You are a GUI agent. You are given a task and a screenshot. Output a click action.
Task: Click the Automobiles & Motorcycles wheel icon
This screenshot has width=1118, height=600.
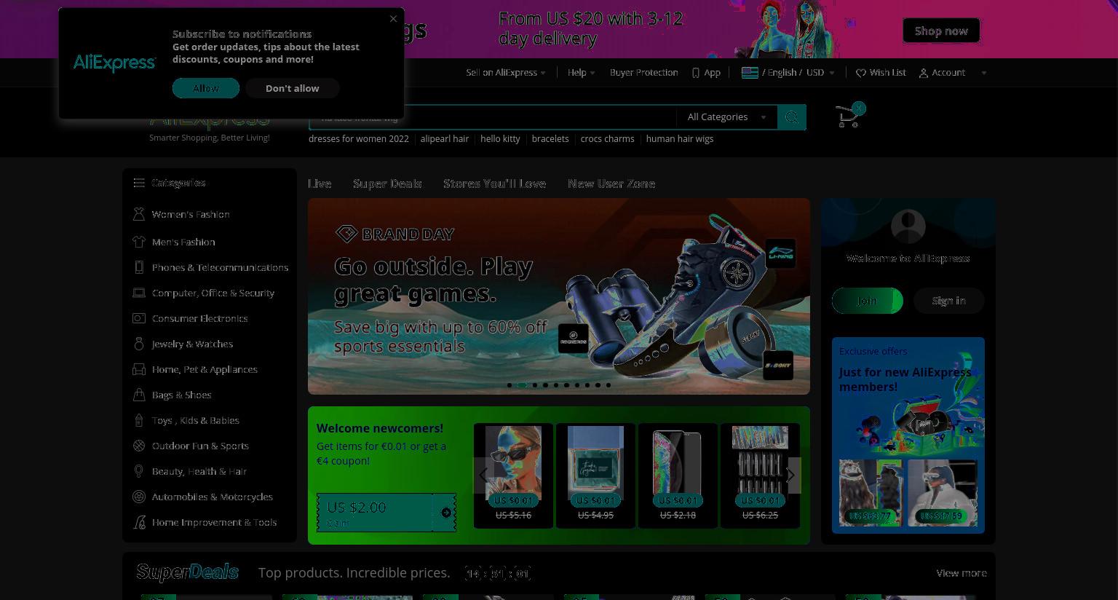(x=139, y=497)
